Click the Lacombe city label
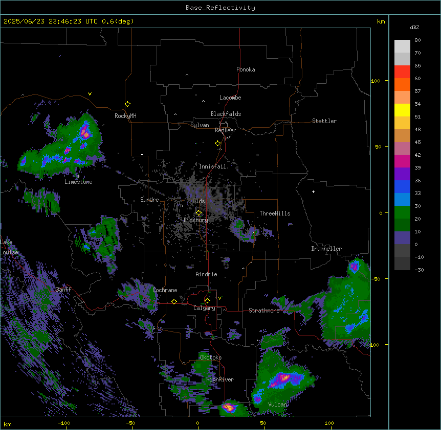This screenshot has width=441, height=430. tap(230, 98)
